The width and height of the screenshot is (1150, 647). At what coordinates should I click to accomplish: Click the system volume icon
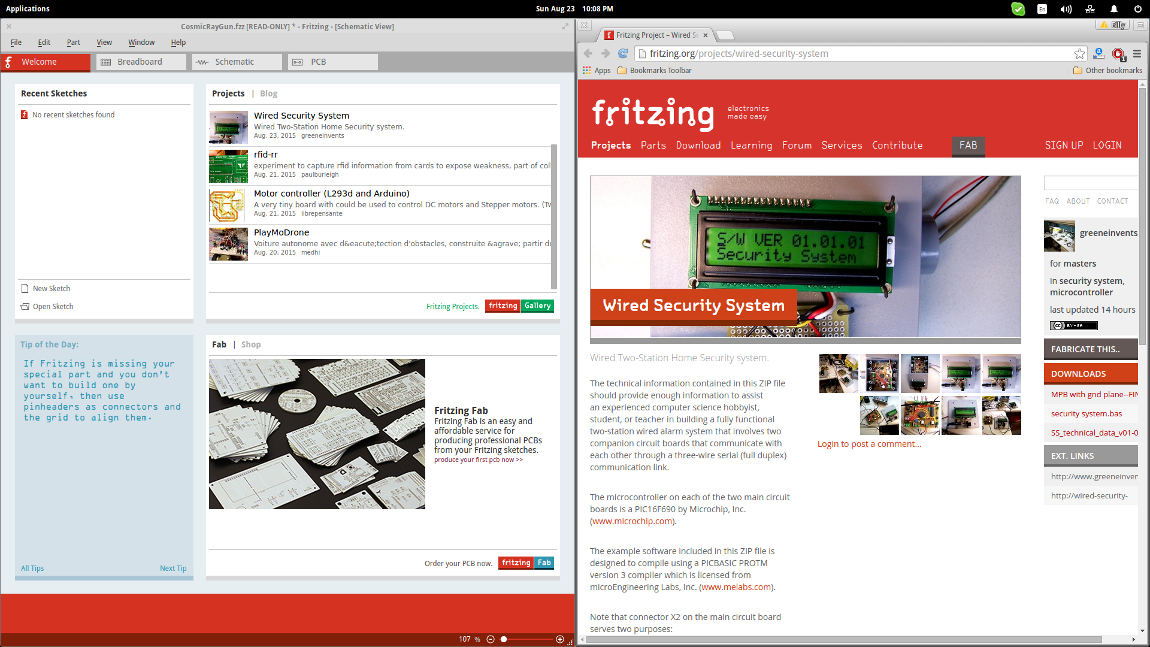tap(1066, 9)
